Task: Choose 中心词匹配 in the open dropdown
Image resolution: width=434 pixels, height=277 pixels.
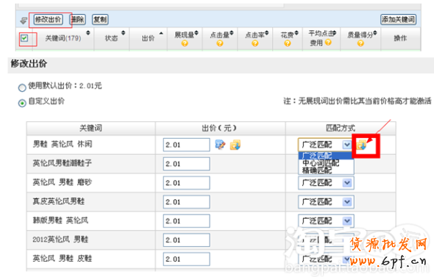Action: pyautogui.click(x=321, y=163)
